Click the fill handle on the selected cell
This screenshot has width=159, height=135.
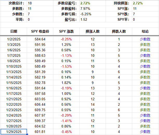[27, 134]
